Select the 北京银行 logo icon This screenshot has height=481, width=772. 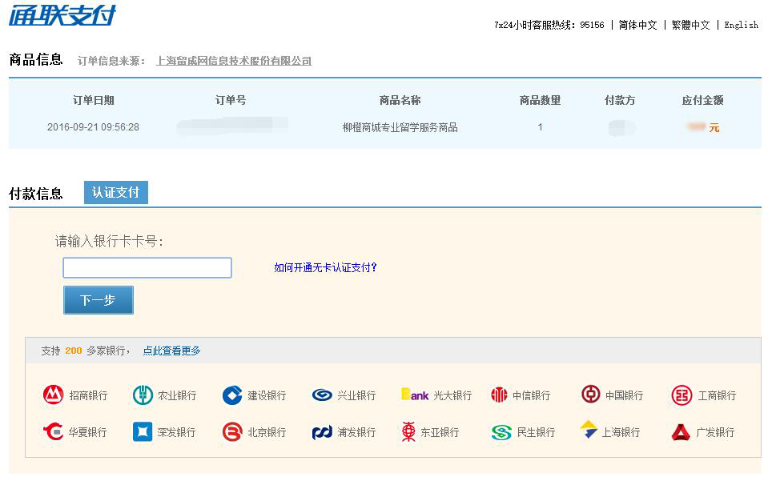[232, 432]
